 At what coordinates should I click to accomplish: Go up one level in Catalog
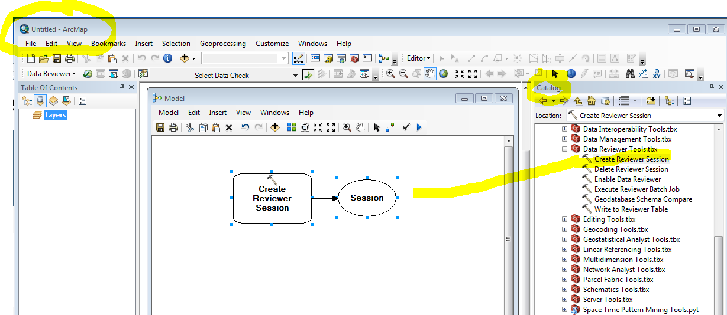pyautogui.click(x=578, y=101)
